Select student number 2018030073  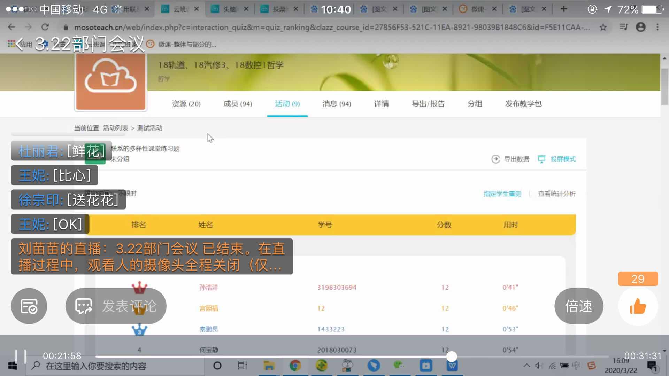coord(337,350)
